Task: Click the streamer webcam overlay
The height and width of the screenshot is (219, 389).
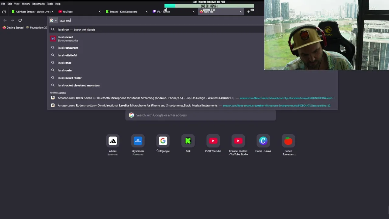Action: point(327,35)
